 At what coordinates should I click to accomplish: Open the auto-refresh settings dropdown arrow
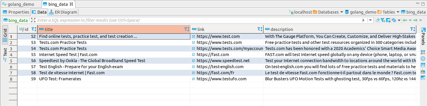[x=399, y=20]
